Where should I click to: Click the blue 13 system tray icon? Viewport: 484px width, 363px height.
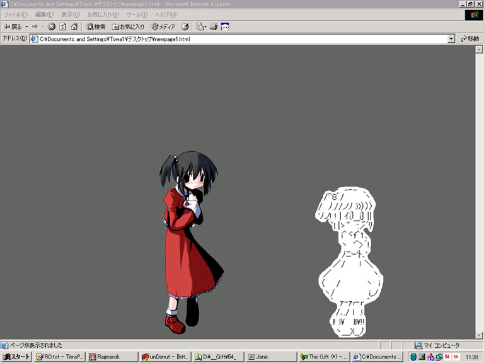tap(430, 357)
